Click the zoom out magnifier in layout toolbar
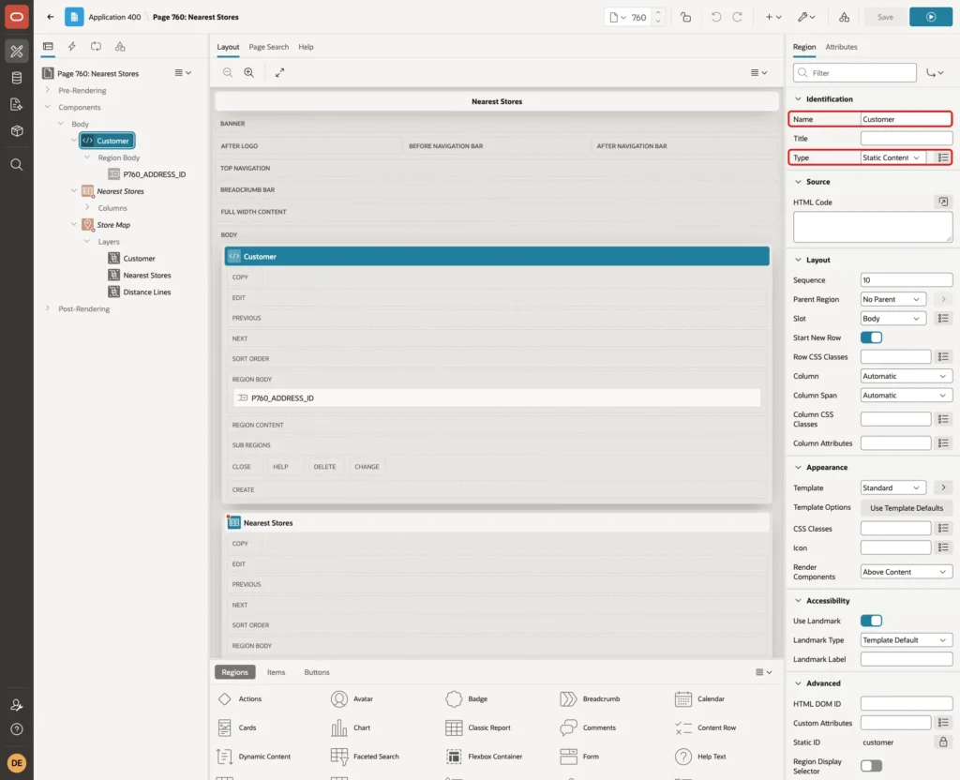960x780 pixels. [228, 72]
